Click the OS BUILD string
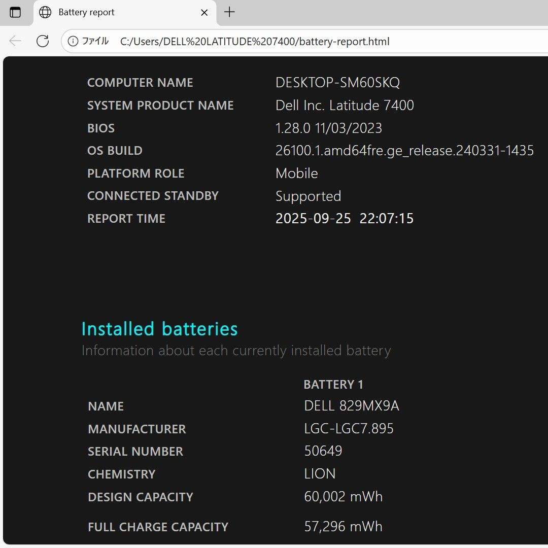The width and height of the screenshot is (548, 548). [404, 150]
